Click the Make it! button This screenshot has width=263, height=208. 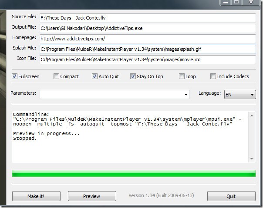(36, 196)
